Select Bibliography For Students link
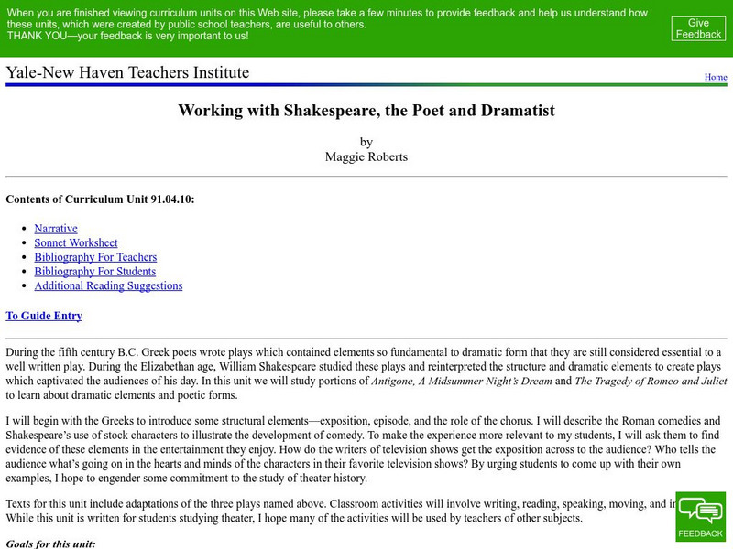Image resolution: width=733 pixels, height=549 pixels. [x=95, y=272]
